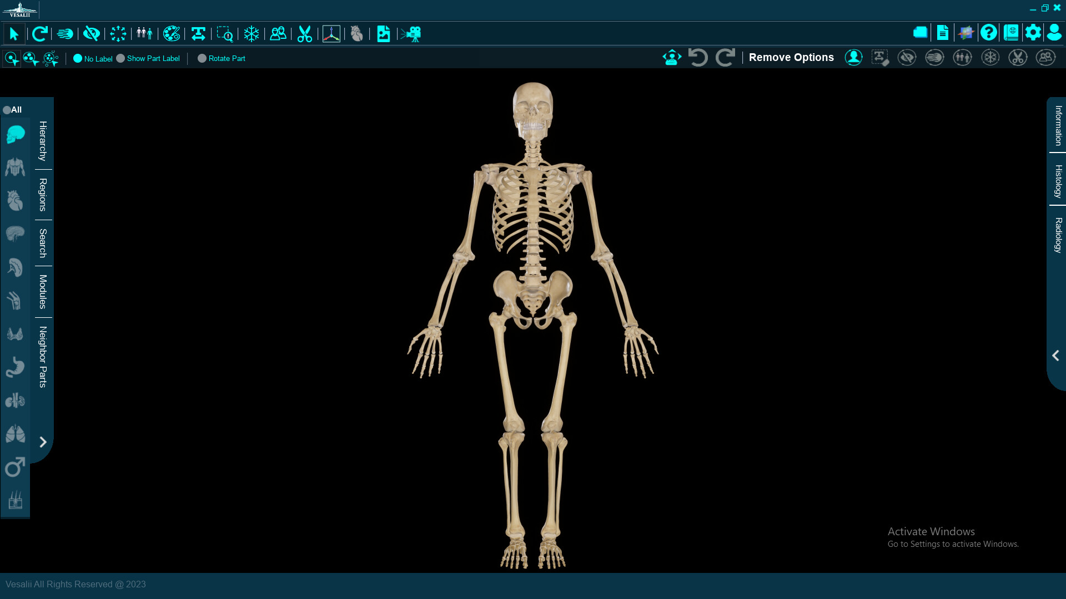Image resolution: width=1066 pixels, height=599 pixels.
Task: Select the Color palette paint tool
Action: (171, 33)
